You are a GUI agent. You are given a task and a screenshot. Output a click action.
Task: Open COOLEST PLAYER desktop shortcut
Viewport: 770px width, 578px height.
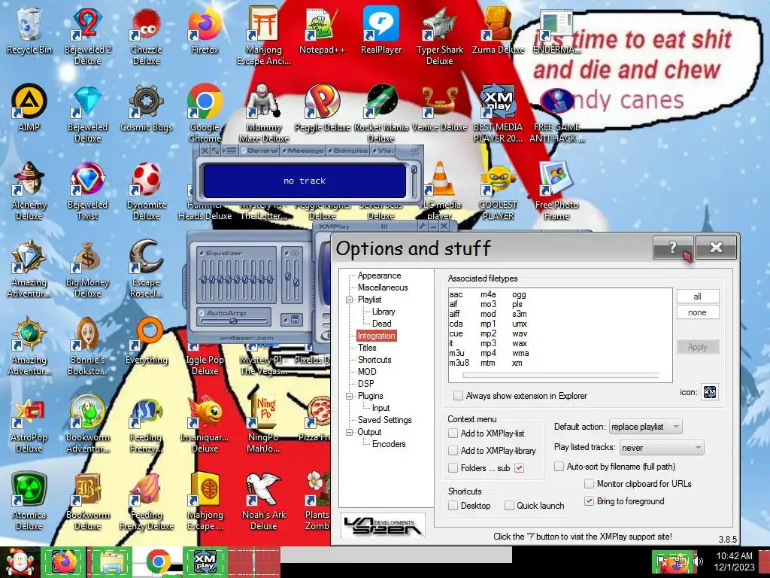(x=498, y=190)
